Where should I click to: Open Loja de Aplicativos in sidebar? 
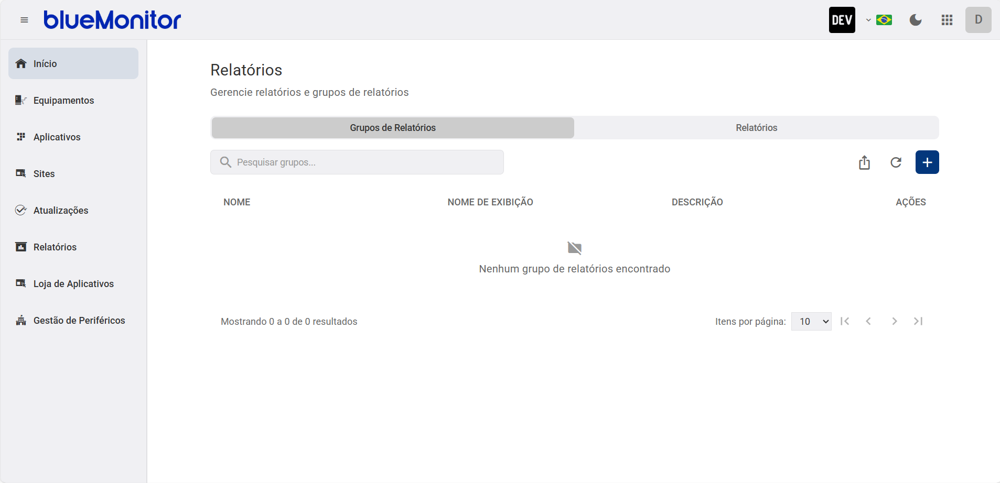tap(73, 283)
